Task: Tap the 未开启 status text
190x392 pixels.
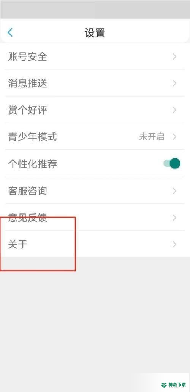Action: (152, 137)
